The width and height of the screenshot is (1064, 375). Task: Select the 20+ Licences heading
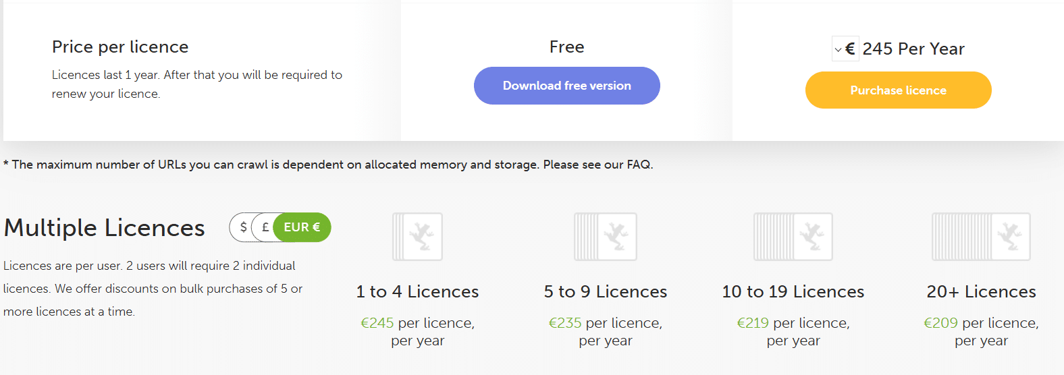point(981,291)
